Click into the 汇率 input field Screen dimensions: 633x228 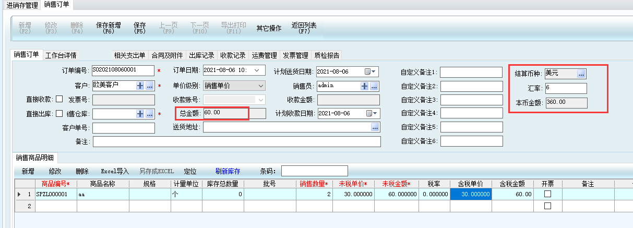[565, 88]
